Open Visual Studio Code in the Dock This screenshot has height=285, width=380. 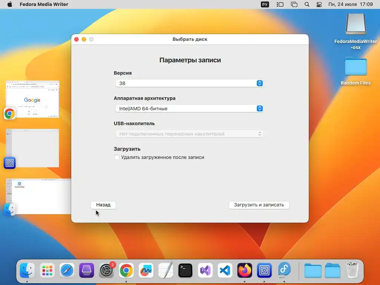tap(225, 270)
